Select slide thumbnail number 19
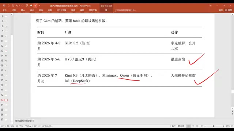 click(x=6, y=80)
